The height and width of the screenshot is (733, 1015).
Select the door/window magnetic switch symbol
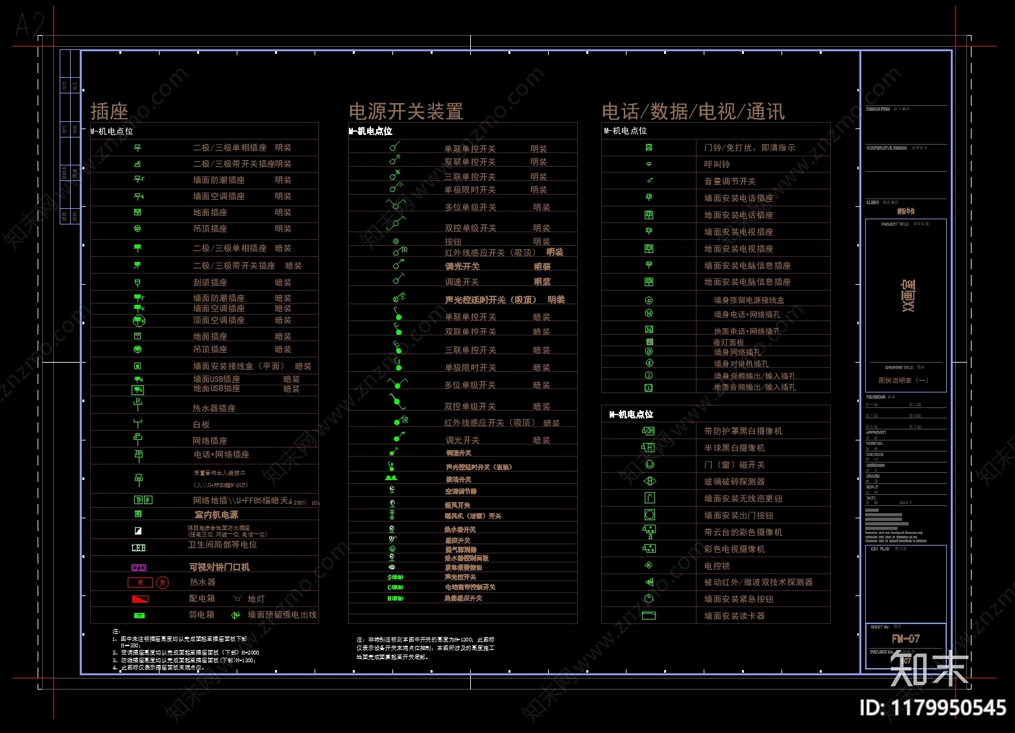coord(649,464)
